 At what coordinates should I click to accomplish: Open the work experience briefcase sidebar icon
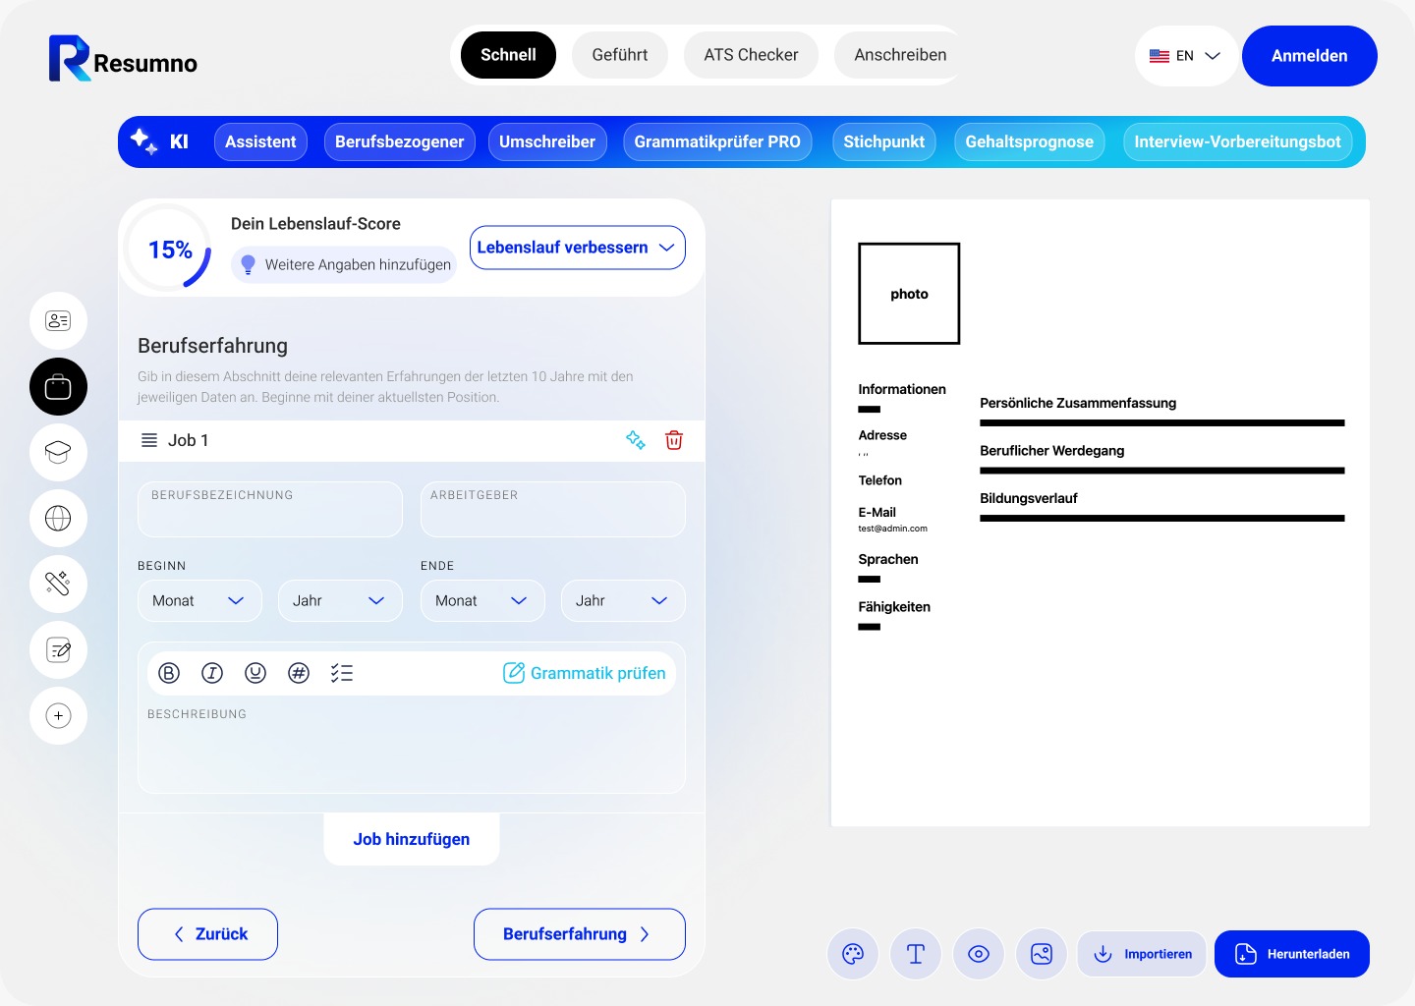(x=58, y=387)
